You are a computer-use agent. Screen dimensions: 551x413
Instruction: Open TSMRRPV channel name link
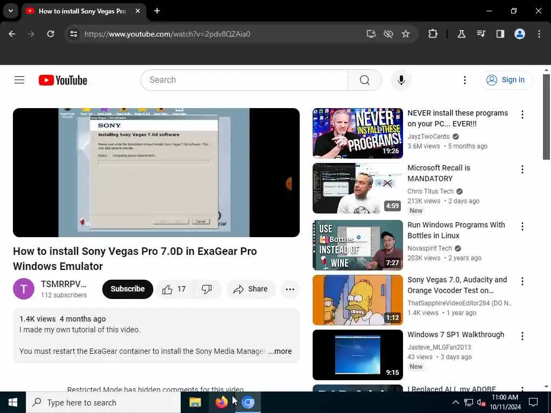(x=63, y=284)
